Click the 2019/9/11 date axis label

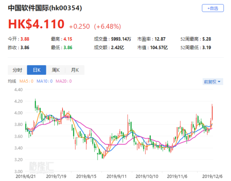116,176
